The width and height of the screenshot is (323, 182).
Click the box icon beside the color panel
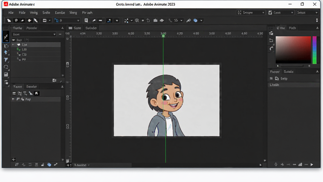[271, 40]
